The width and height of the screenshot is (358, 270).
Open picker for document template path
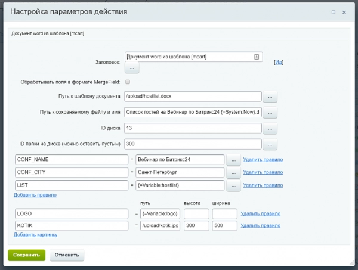(x=270, y=97)
